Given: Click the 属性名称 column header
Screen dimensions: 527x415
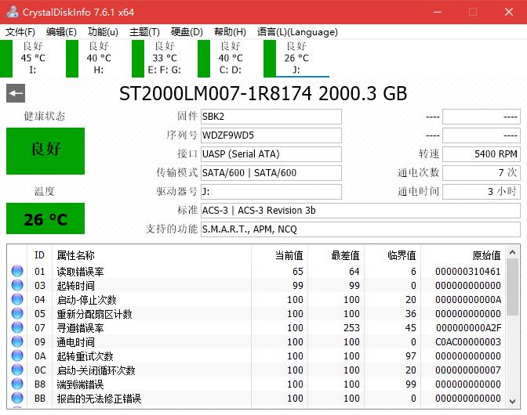Looking at the screenshot, I should 151,255.
